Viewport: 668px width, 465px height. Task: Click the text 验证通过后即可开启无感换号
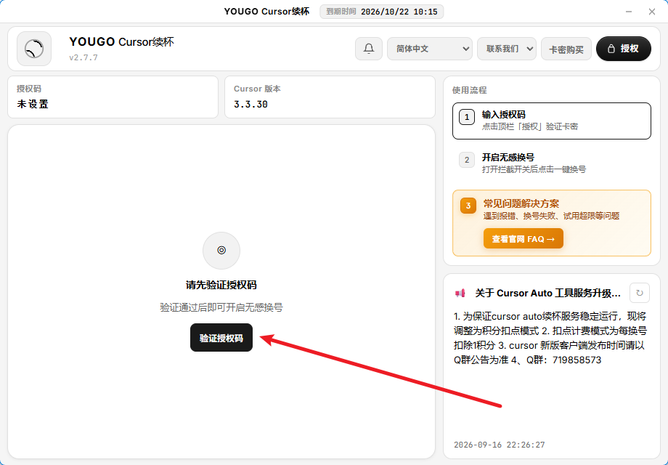pyautogui.click(x=221, y=307)
